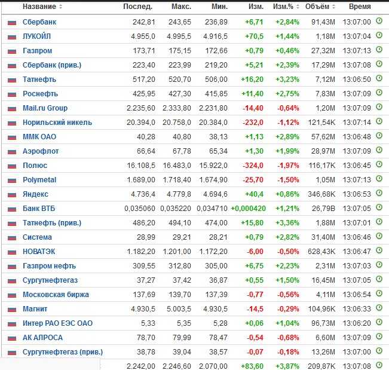389x370 pixels.
Task: Open the Сбербанк stock link
Action: tap(39, 22)
